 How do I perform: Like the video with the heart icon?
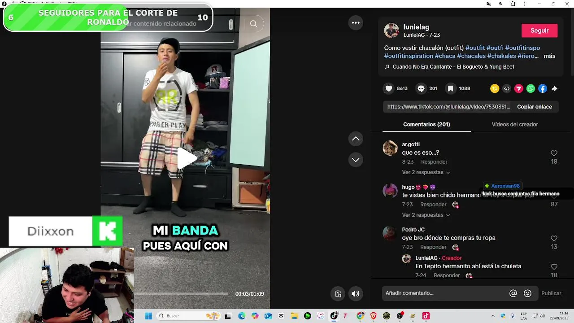click(389, 88)
